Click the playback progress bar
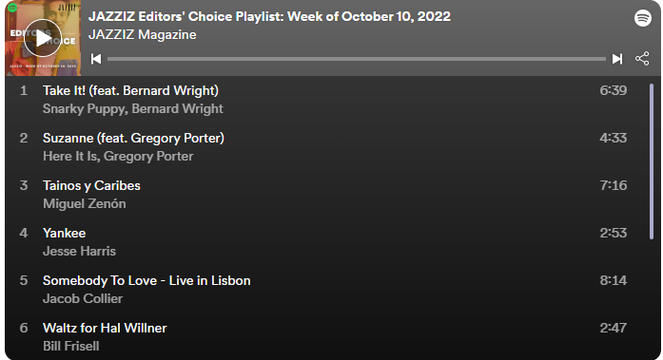 coord(357,59)
